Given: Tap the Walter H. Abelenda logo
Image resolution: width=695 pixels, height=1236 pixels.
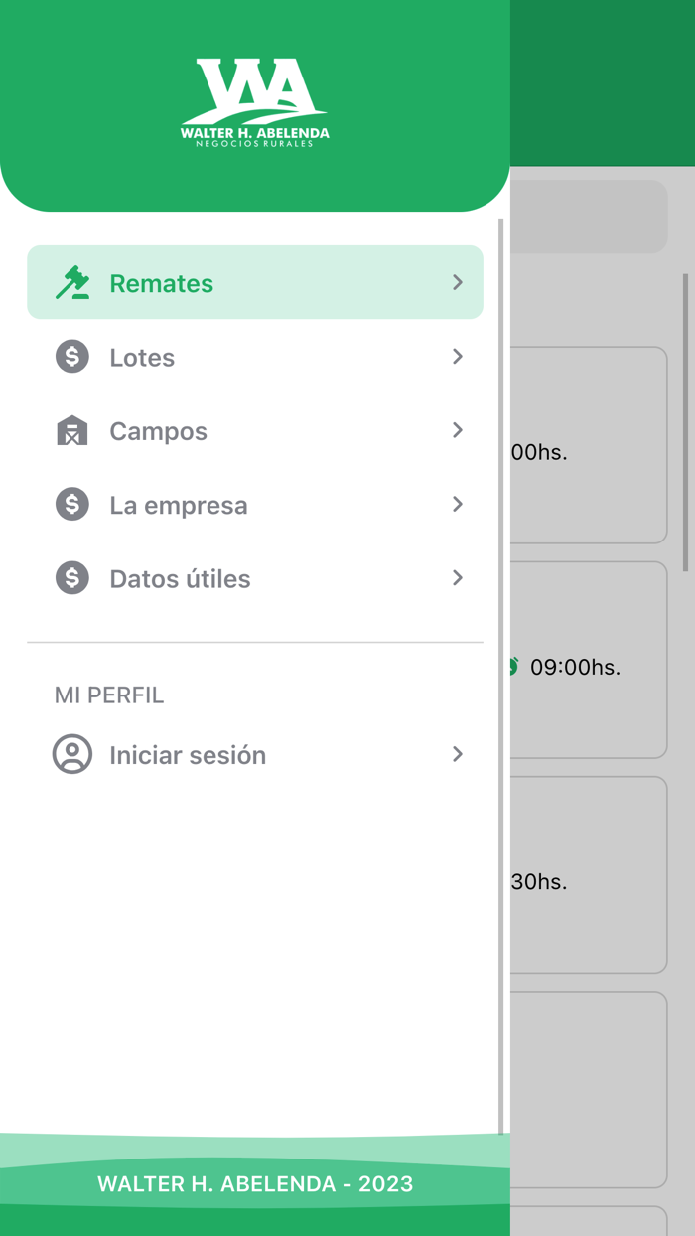Looking at the screenshot, I should (x=255, y=103).
